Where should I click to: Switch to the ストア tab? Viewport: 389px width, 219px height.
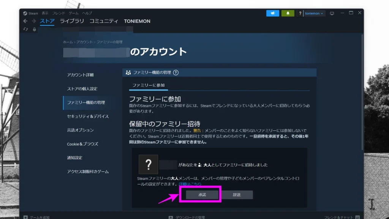click(x=47, y=21)
